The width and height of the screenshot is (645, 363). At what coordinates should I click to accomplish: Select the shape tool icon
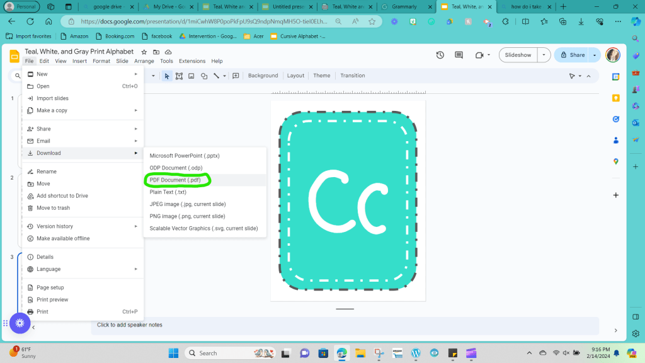204,76
